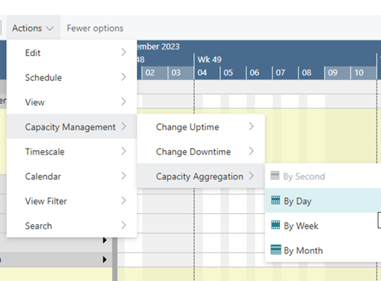Open the View Filter submenu
The image size is (381, 281).
coord(72,201)
